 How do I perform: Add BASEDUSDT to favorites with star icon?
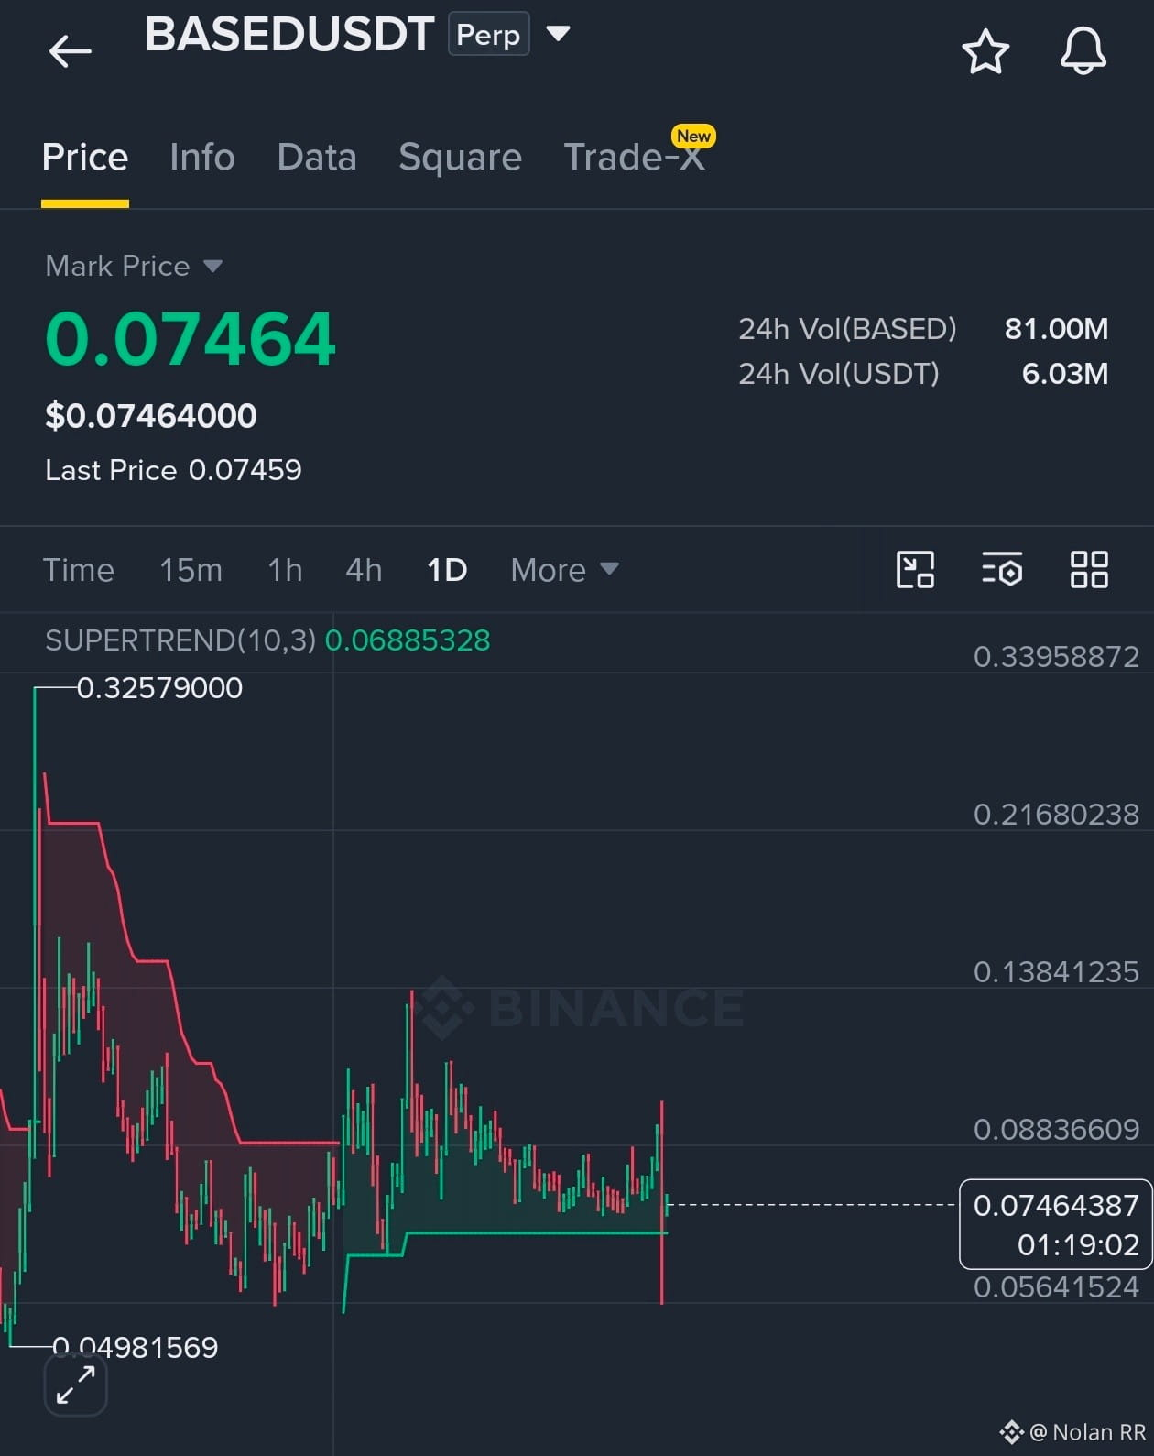coord(985,51)
